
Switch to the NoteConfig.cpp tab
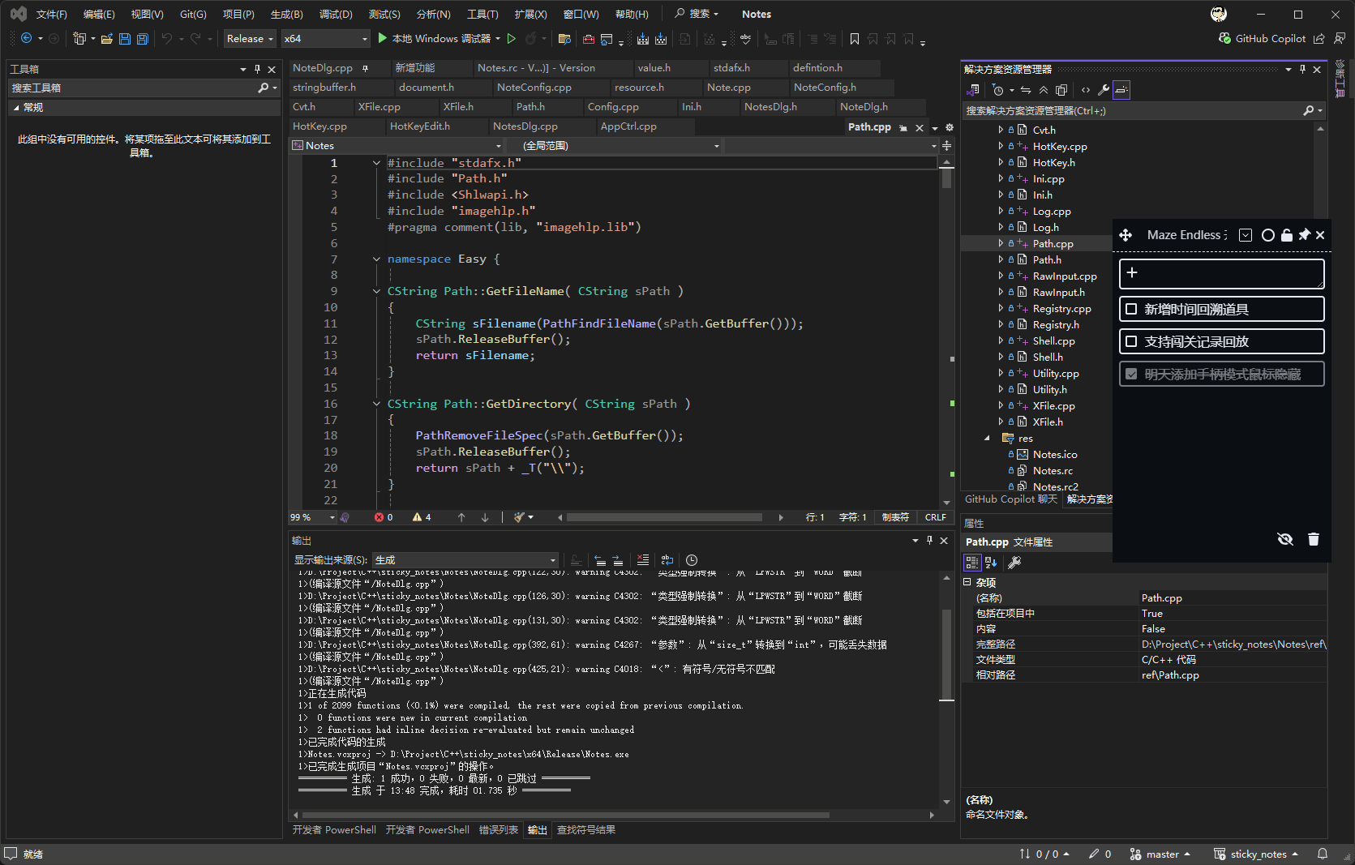click(x=534, y=88)
